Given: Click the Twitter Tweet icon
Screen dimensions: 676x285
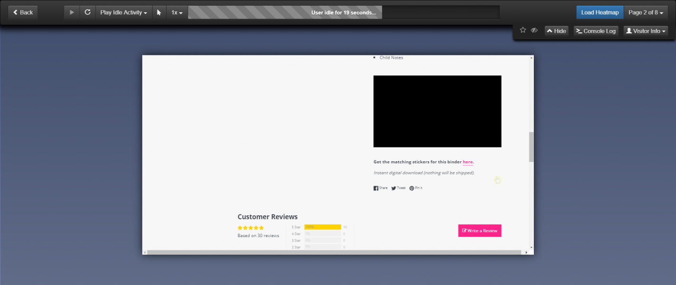Looking at the screenshot, I should [x=394, y=188].
